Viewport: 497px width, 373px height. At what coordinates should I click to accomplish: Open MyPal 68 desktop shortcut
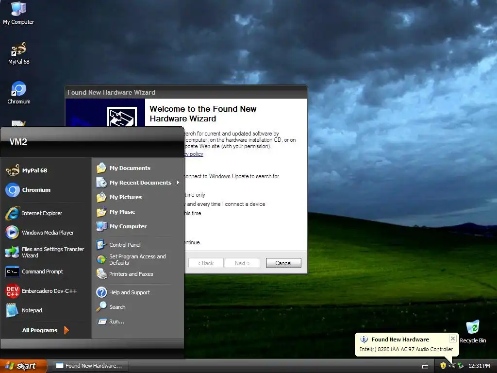(x=18, y=53)
